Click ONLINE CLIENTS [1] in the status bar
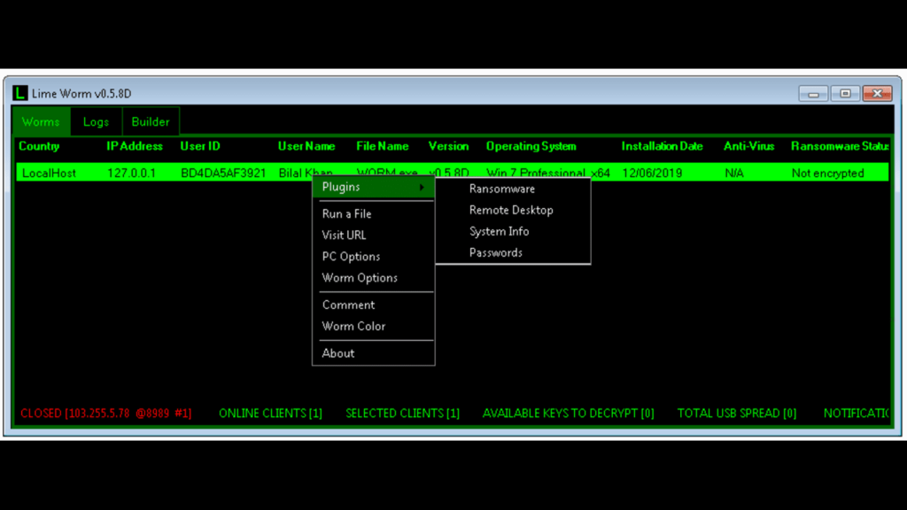Viewport: 907px width, 510px height. [270, 413]
